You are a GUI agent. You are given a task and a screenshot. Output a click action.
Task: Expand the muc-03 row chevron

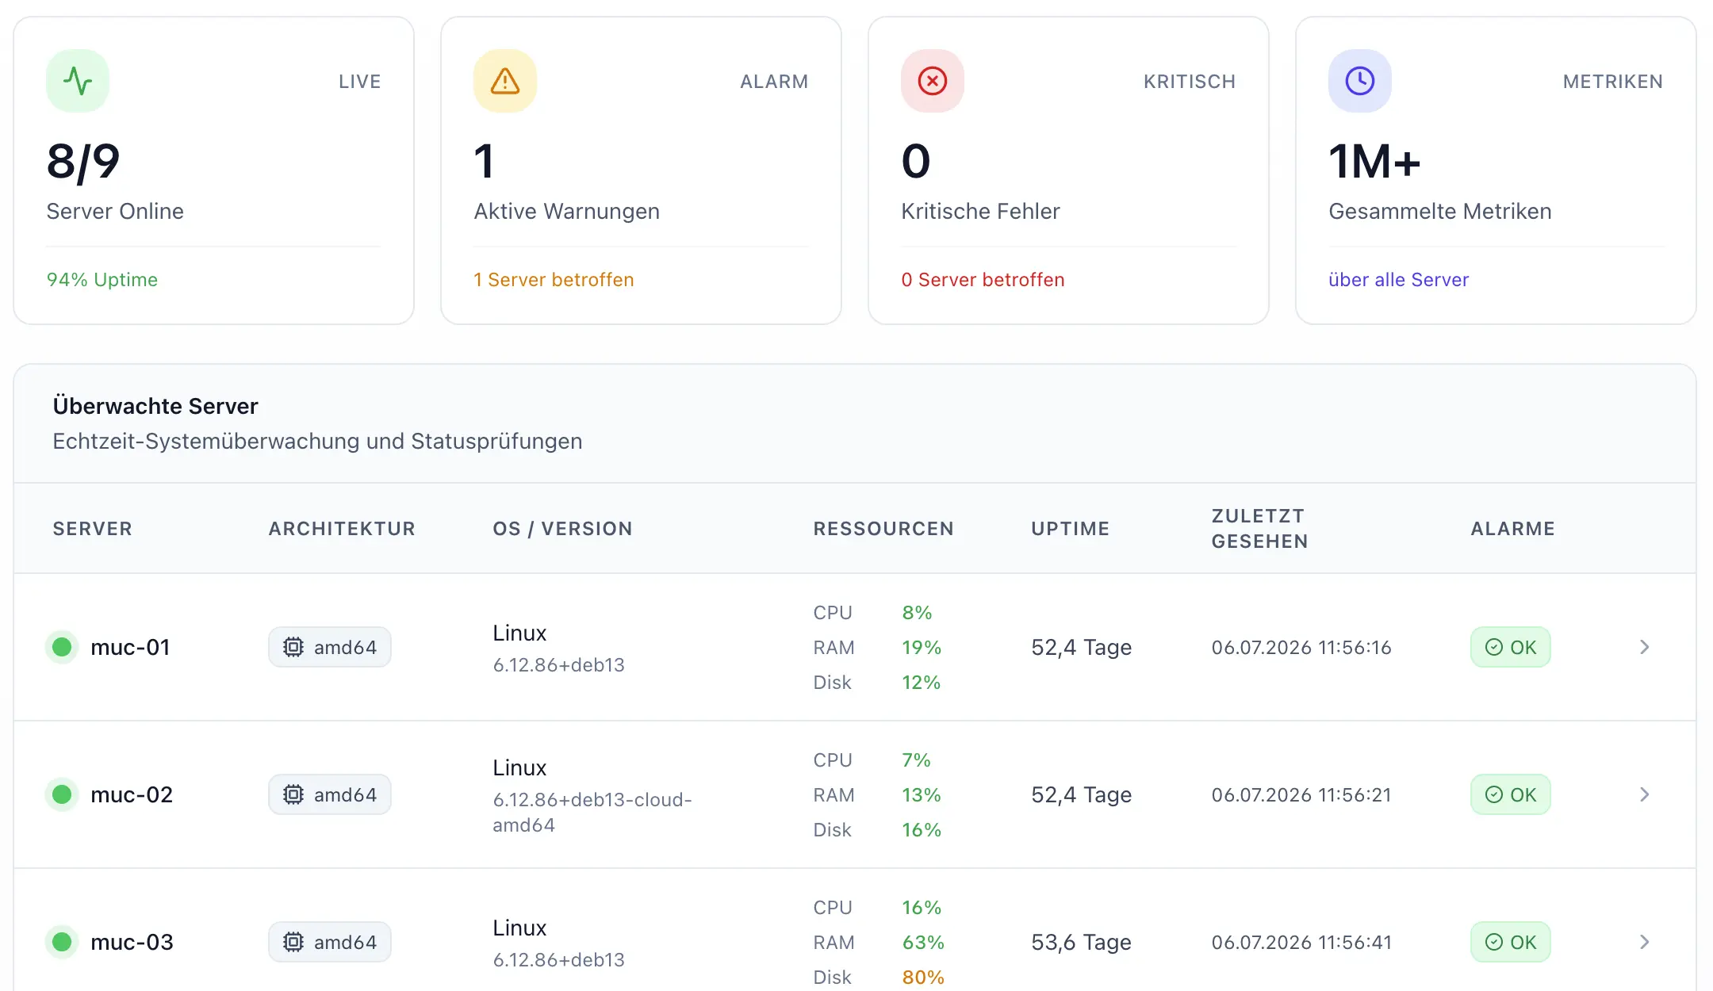pyautogui.click(x=1644, y=942)
